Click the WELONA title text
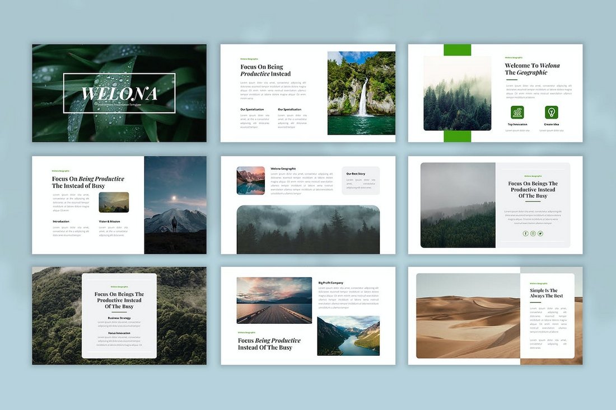 [x=119, y=94]
